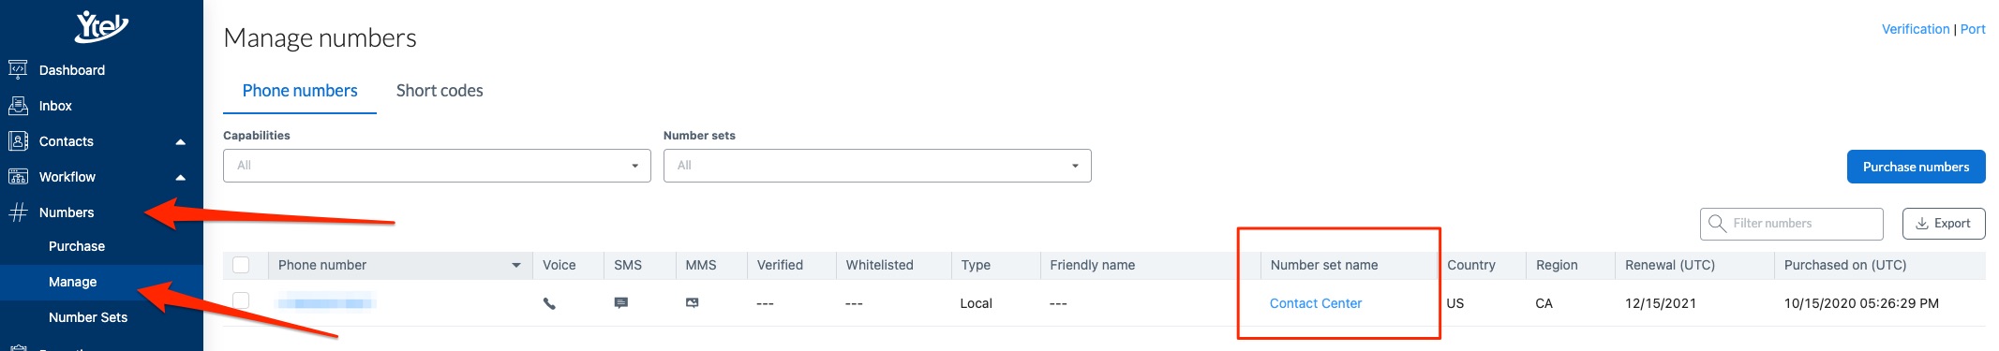Screen dimensions: 1999x351
Task: Click the Numbers hash icon
Action: point(18,212)
